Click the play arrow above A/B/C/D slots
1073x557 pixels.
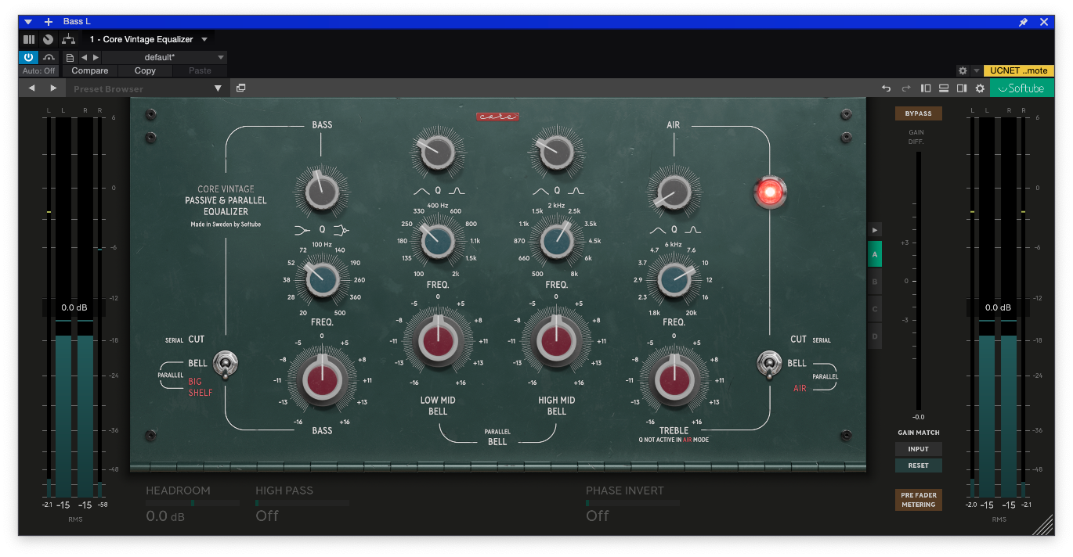[875, 229]
